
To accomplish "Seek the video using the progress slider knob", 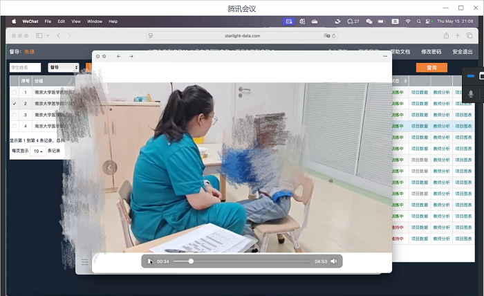I will click(x=191, y=261).
